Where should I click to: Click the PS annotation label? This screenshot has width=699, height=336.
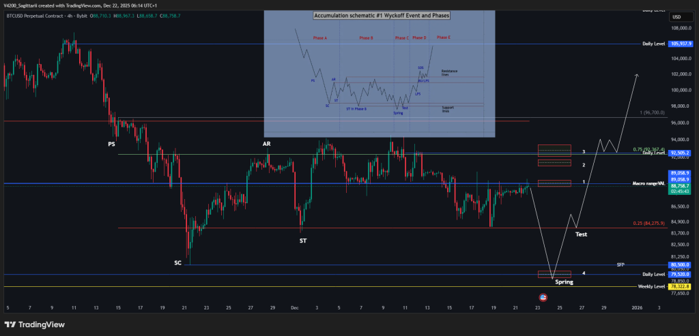pos(111,144)
